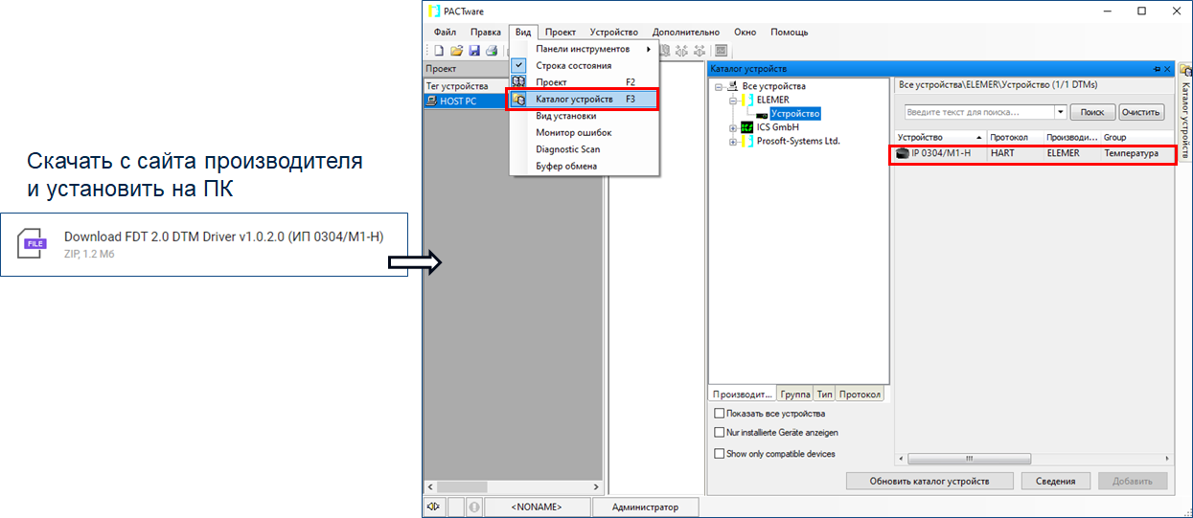Tick Show only compatible devices
Screen dimensions: 1193x518
click(x=720, y=454)
